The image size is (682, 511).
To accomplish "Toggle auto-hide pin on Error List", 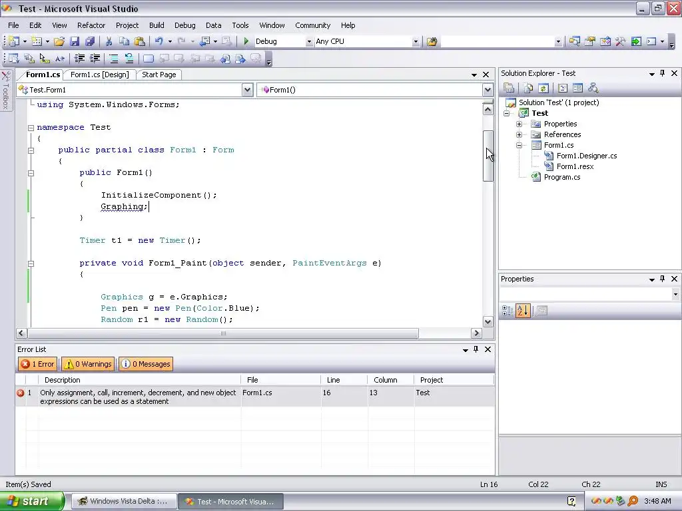I will point(476,349).
